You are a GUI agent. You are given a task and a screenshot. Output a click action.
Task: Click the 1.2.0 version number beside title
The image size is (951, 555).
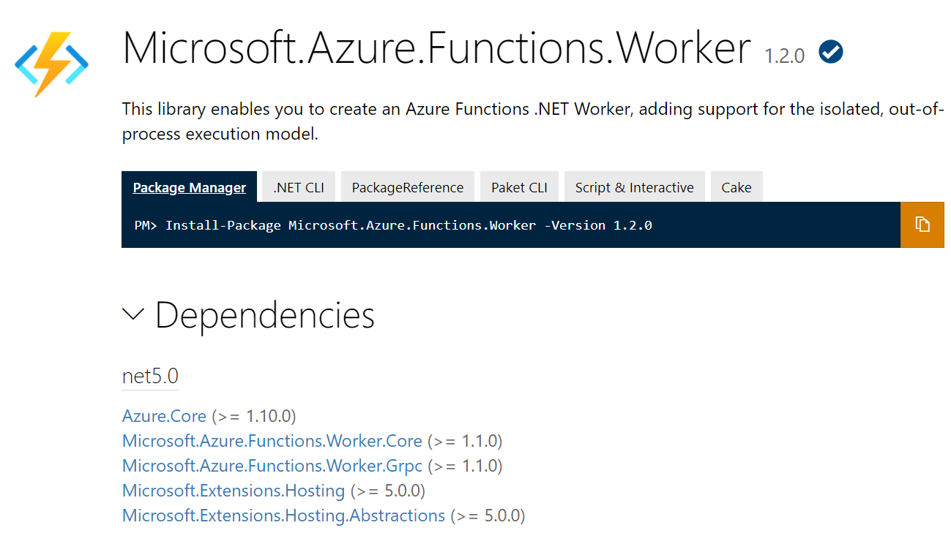click(785, 56)
